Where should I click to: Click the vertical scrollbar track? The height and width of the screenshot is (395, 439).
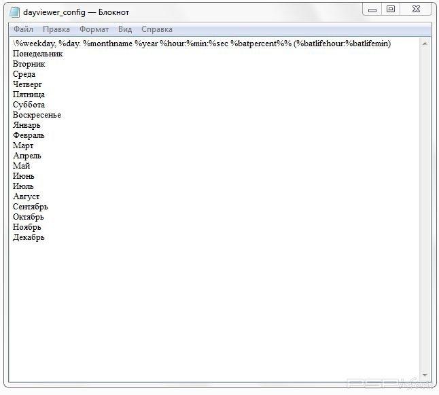[x=425, y=204]
